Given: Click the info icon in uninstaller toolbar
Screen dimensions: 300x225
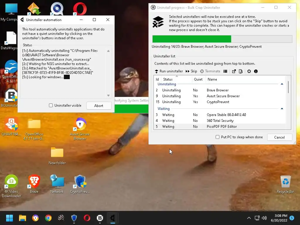Looking at the screenshot, I should tap(256, 71).
